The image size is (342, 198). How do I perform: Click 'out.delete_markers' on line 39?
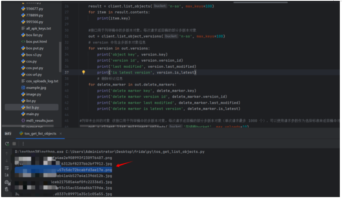[154, 85]
